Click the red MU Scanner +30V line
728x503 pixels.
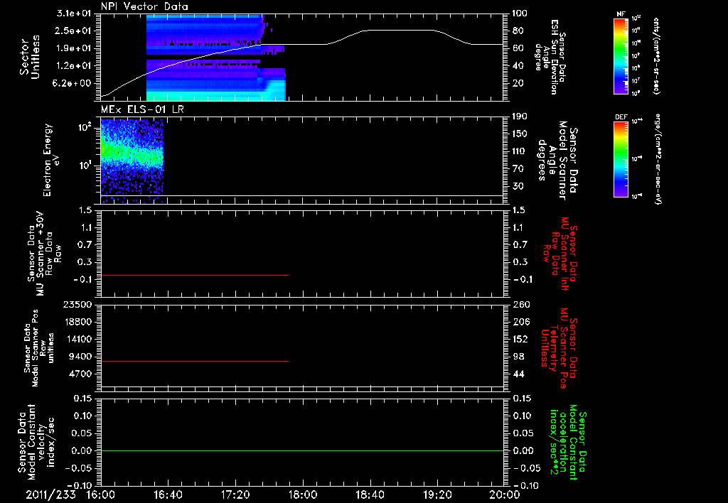point(195,275)
